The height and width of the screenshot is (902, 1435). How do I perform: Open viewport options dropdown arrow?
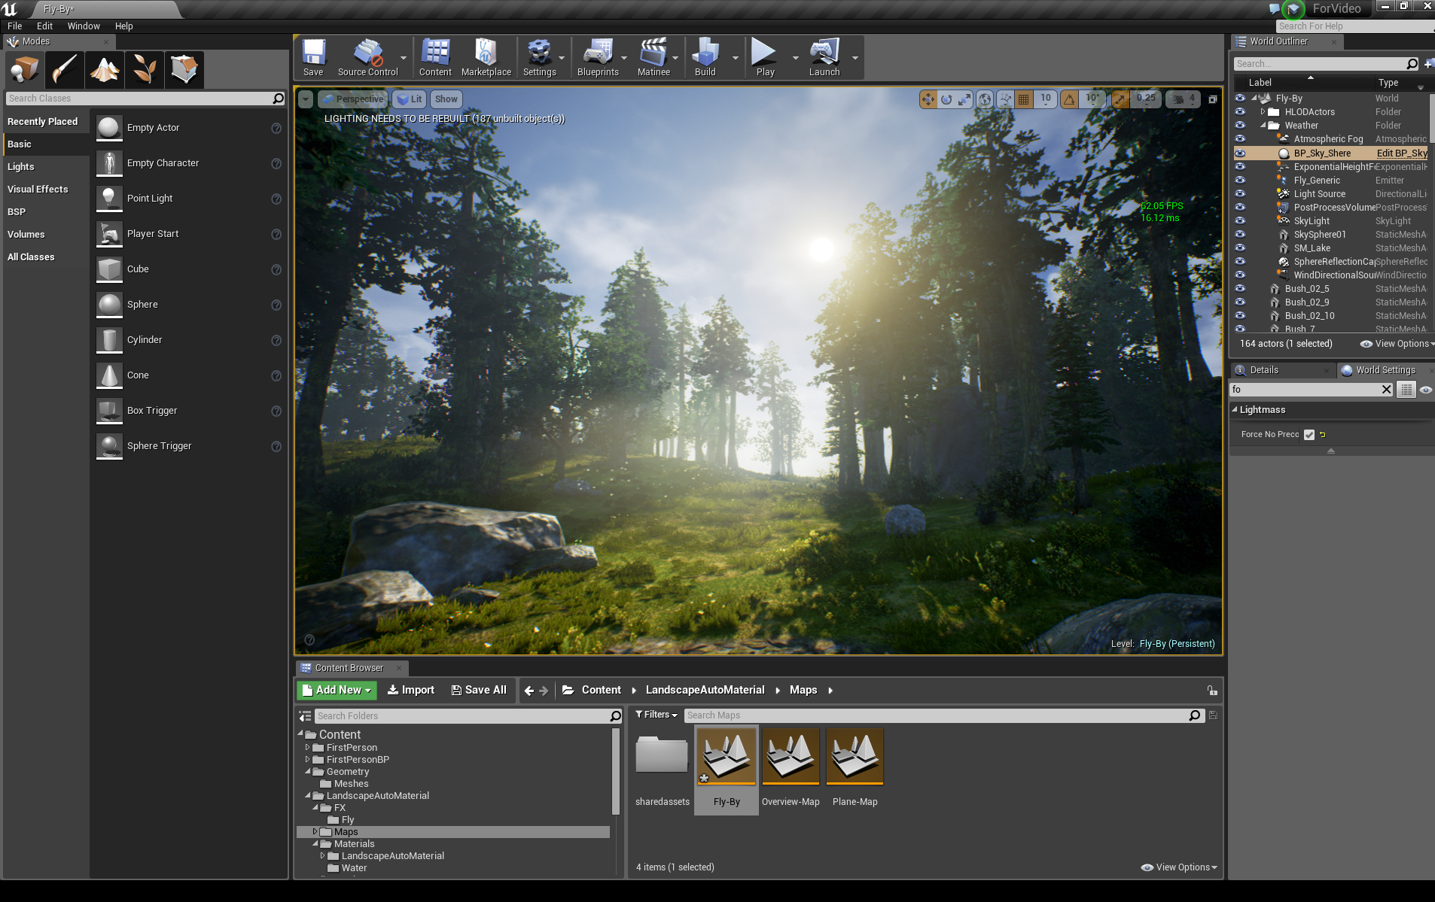305,99
